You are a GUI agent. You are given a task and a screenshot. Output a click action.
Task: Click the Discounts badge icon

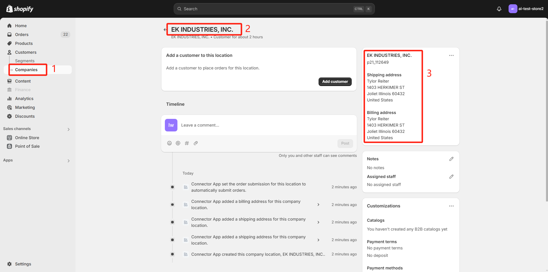[x=9, y=116]
